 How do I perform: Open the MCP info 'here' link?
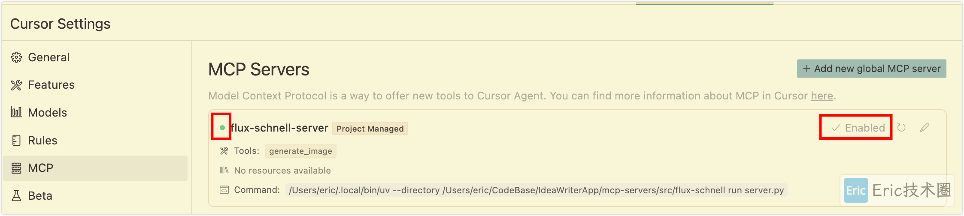point(822,96)
